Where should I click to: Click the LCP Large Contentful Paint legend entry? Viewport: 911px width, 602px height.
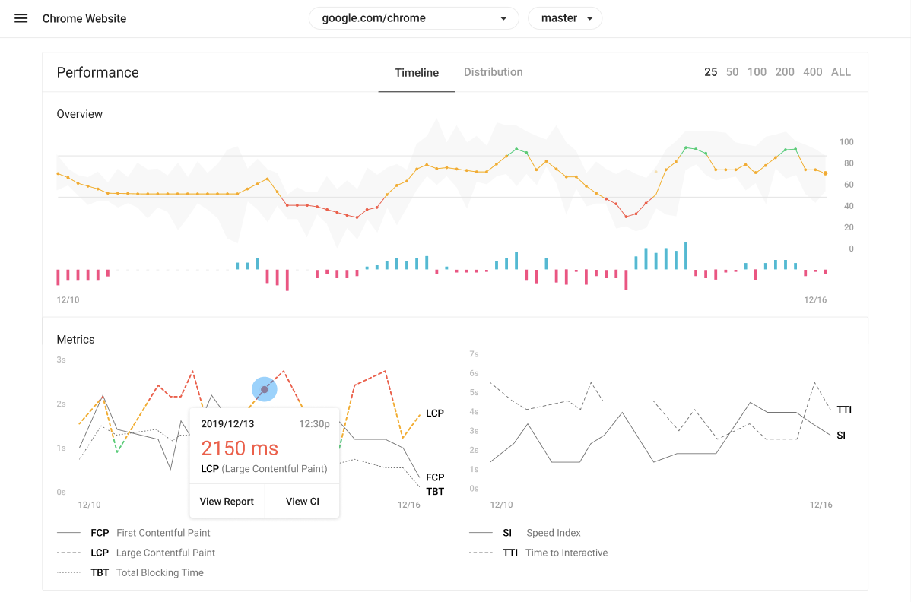pyautogui.click(x=136, y=553)
